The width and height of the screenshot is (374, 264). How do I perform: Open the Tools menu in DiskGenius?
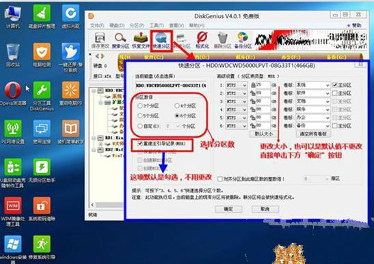pyautogui.click(x=157, y=25)
